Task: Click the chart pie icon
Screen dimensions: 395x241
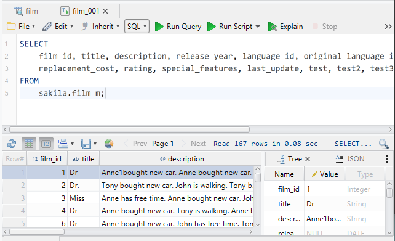Action: (x=109, y=144)
